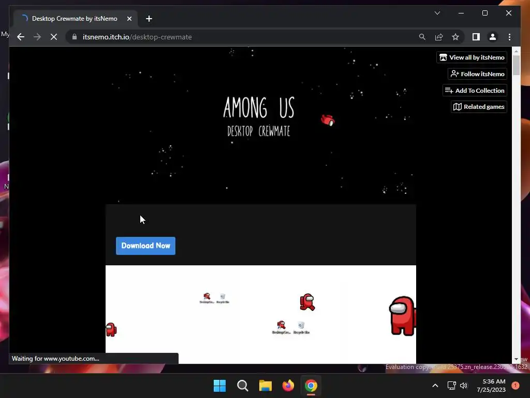This screenshot has width=530, height=398.
Task: Open the Windows Start menu
Action: click(x=219, y=386)
